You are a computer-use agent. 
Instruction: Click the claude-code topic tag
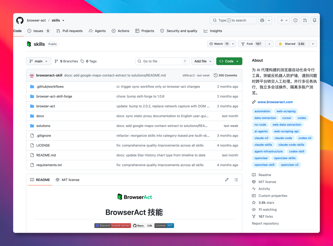(283, 138)
